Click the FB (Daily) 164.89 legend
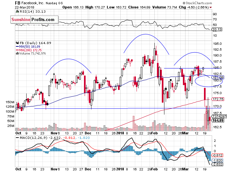The width and height of the screenshot is (227, 172). click(x=35, y=43)
